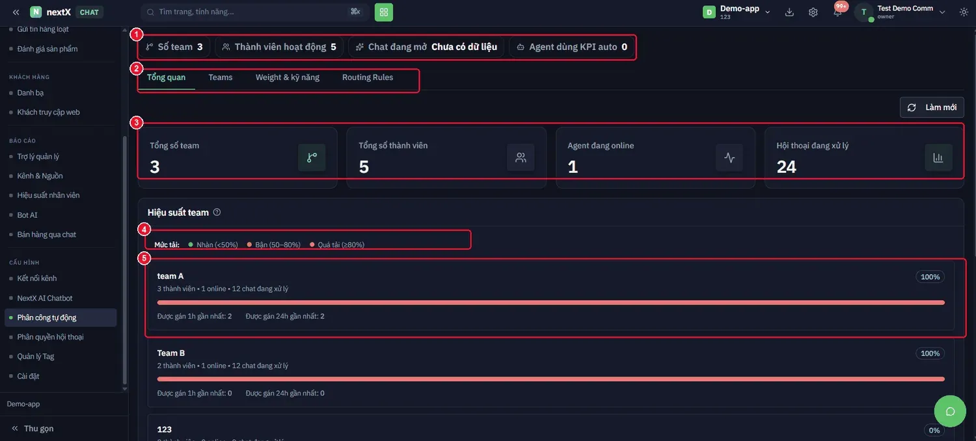Open Phân quyền hội thoại in sidebar

pyautogui.click(x=50, y=337)
